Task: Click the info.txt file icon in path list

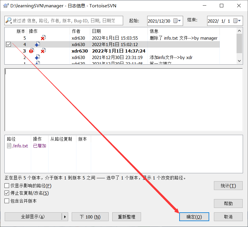Action: coord(9,146)
